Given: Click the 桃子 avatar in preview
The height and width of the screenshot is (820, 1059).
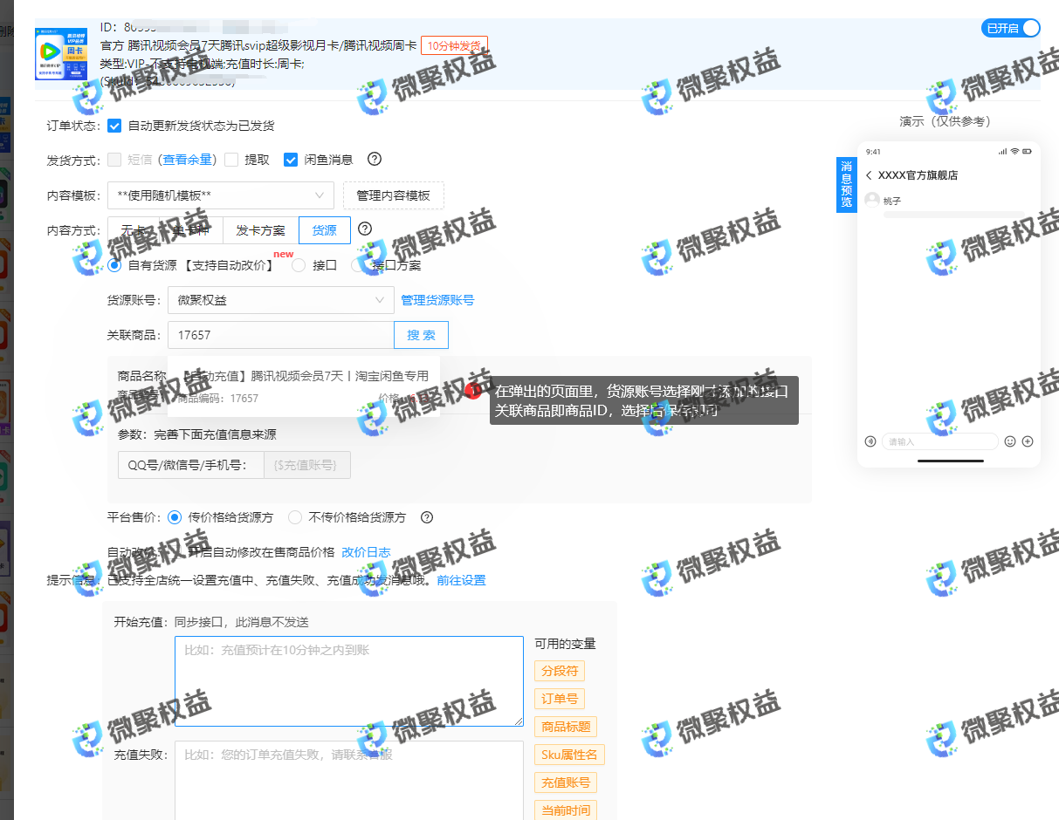Looking at the screenshot, I should click(x=872, y=200).
